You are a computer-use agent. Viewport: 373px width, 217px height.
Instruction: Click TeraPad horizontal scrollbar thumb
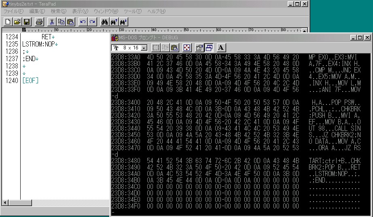20,203
